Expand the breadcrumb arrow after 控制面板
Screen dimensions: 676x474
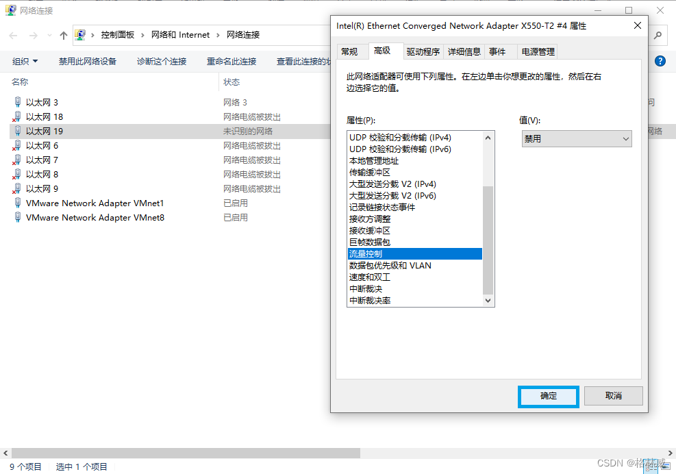point(142,35)
